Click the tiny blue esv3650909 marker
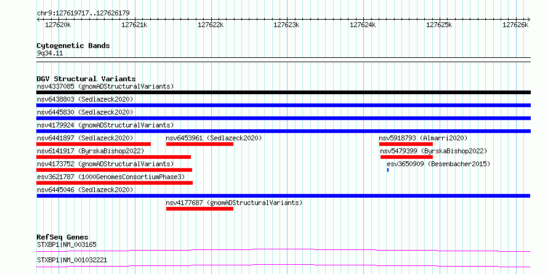The height and width of the screenshot is (274, 548). 387,170
